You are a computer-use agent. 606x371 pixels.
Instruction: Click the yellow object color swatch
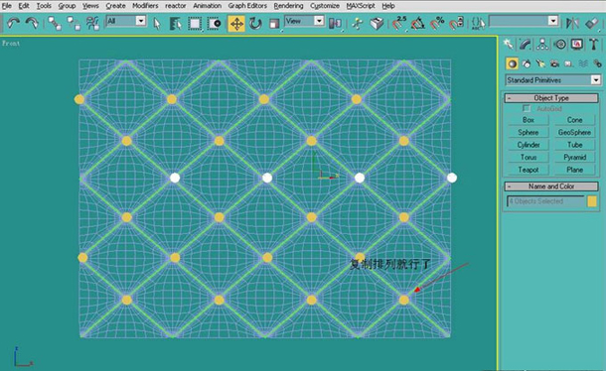point(592,201)
